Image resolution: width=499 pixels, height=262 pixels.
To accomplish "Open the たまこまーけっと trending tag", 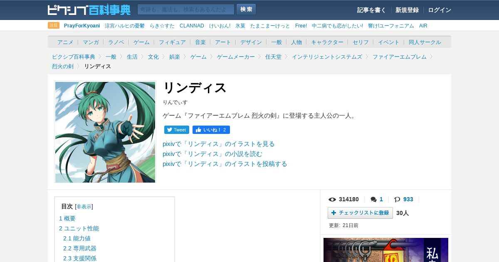I will coord(270,26).
